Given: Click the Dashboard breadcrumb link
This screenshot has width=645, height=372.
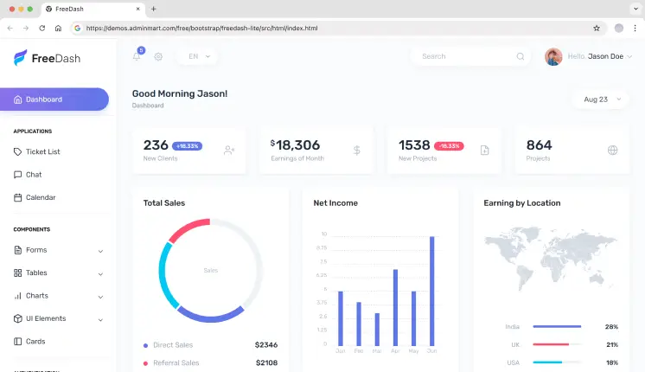Looking at the screenshot, I should pyautogui.click(x=148, y=106).
